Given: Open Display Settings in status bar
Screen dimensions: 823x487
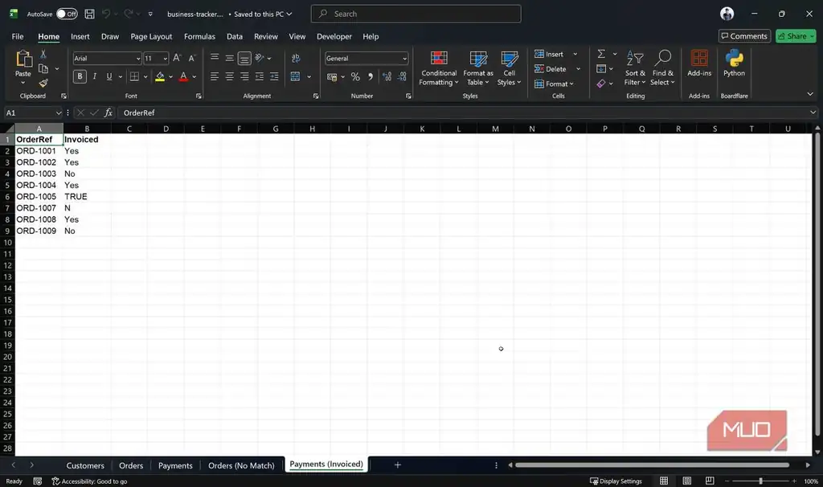Looking at the screenshot, I should click(616, 481).
